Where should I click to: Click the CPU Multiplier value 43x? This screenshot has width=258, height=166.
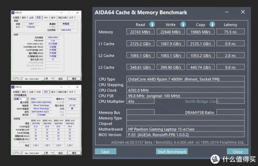tap(140, 101)
